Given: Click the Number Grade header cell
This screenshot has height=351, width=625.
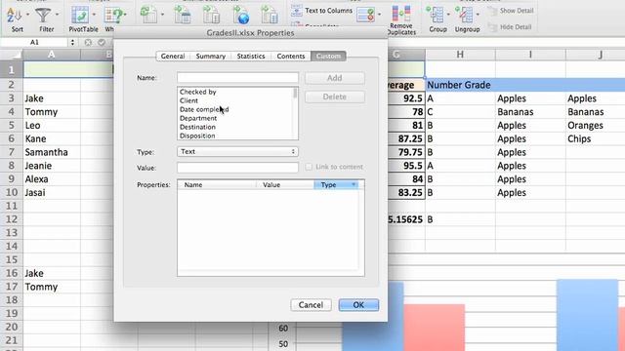Looking at the screenshot, I should tap(460, 85).
